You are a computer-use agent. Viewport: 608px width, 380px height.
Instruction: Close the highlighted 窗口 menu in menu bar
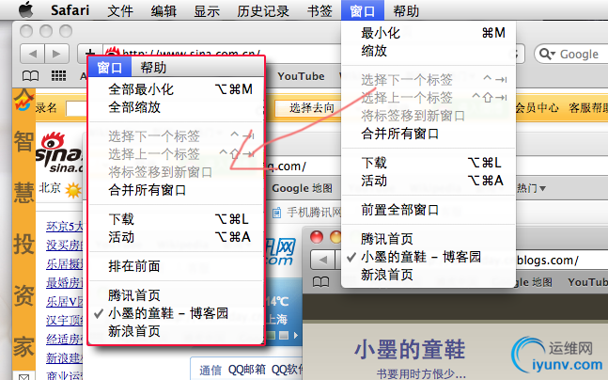pos(363,10)
